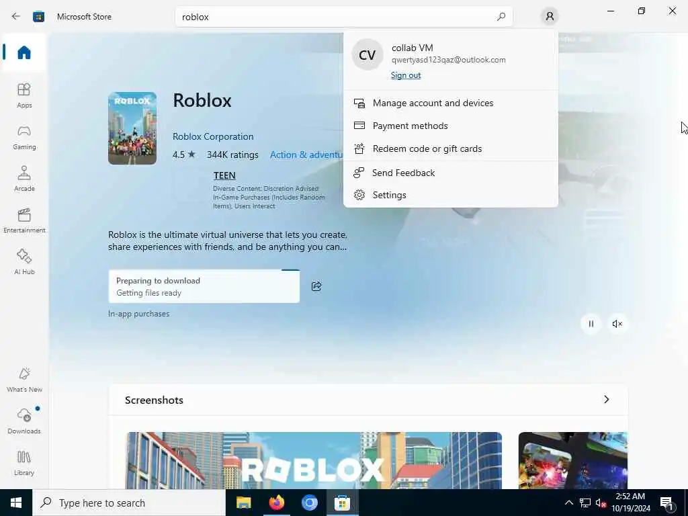Click the Preparing to download button

(x=204, y=286)
